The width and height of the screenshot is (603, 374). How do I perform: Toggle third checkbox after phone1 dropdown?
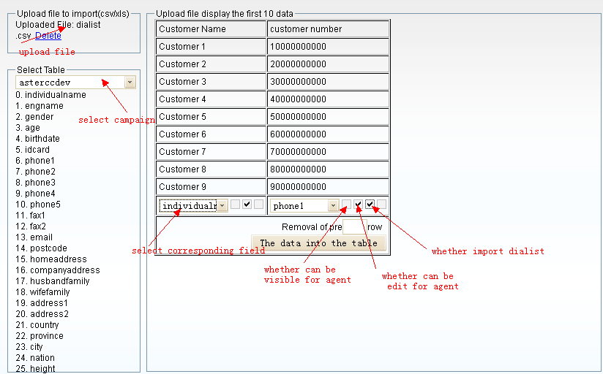click(370, 205)
